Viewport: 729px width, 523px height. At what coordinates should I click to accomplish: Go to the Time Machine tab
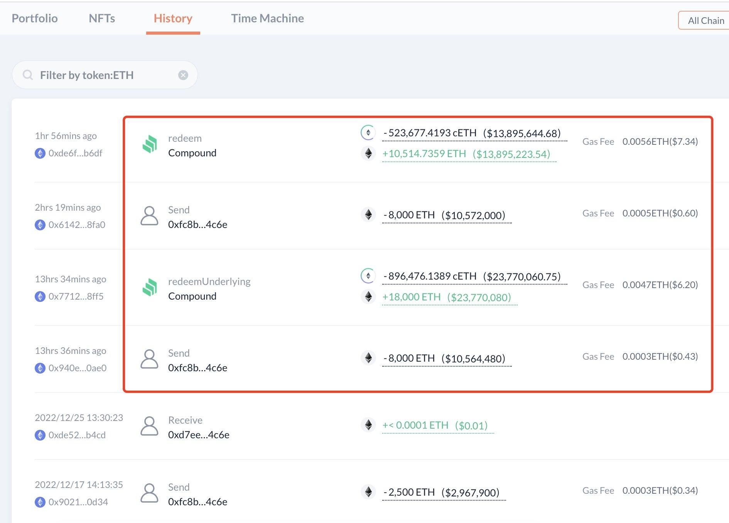[267, 18]
